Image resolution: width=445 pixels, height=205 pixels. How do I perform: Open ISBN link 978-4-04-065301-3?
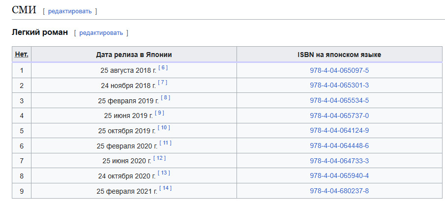339,86
